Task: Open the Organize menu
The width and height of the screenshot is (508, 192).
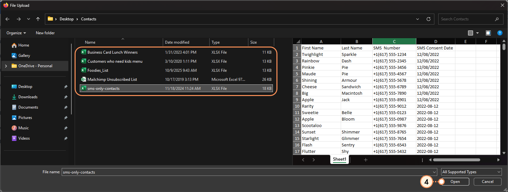Action: (16, 33)
